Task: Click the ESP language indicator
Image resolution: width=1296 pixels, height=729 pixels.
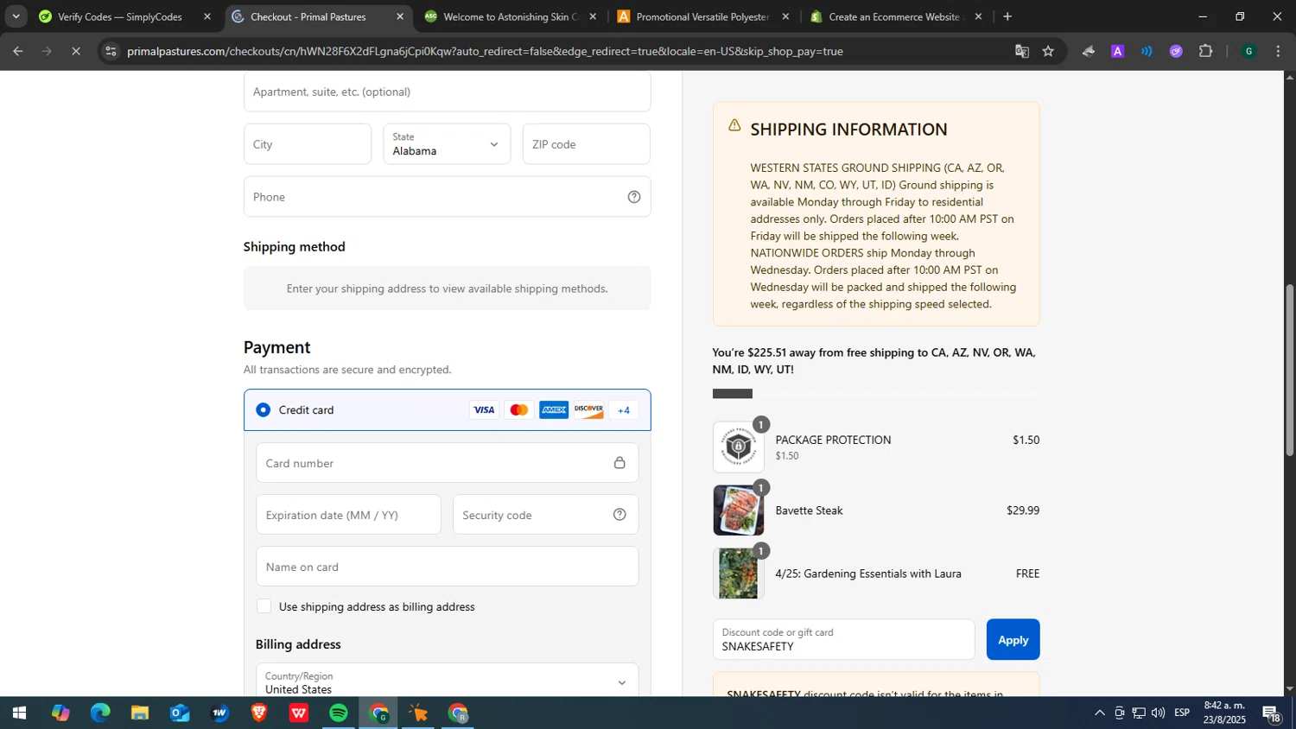Action: (x=1182, y=713)
